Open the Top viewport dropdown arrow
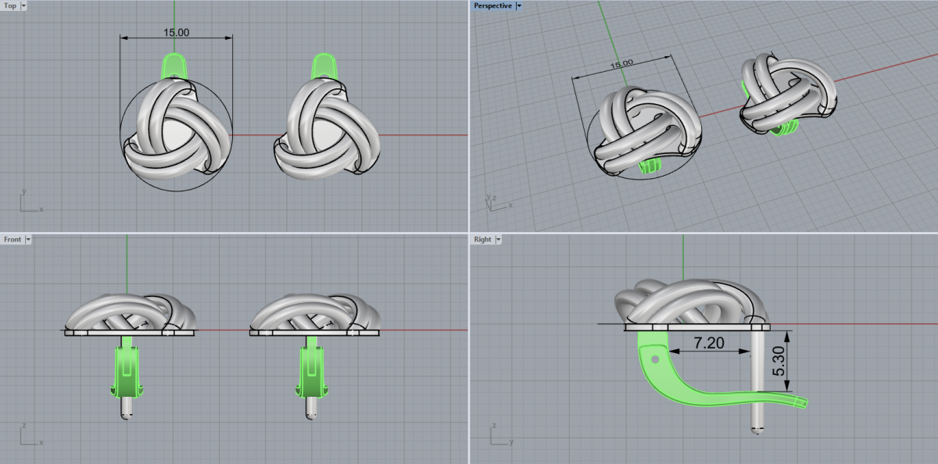Image resolution: width=938 pixels, height=464 pixels. (x=23, y=5)
